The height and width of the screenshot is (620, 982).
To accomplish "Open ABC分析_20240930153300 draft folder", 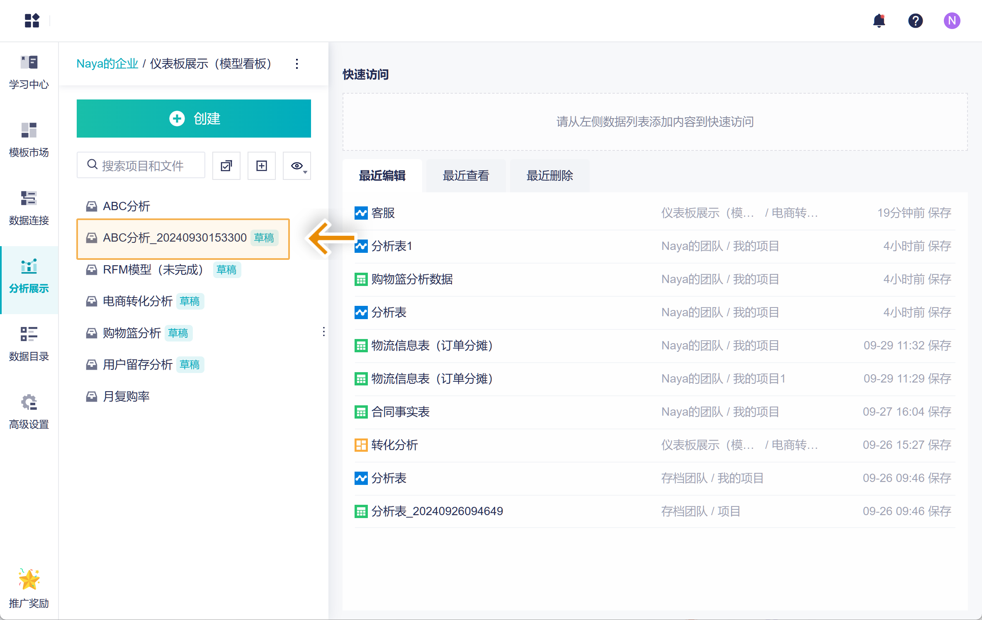I will (x=183, y=238).
